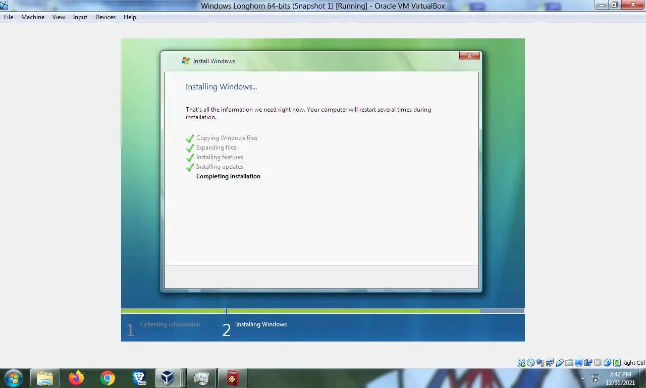The height and width of the screenshot is (388, 646).
Task: Open the View menu
Action: click(59, 17)
